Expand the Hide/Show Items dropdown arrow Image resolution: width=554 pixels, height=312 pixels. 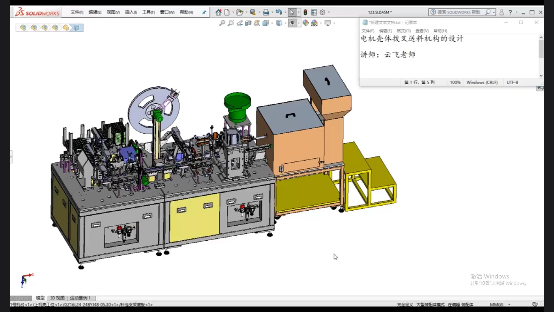299,23
